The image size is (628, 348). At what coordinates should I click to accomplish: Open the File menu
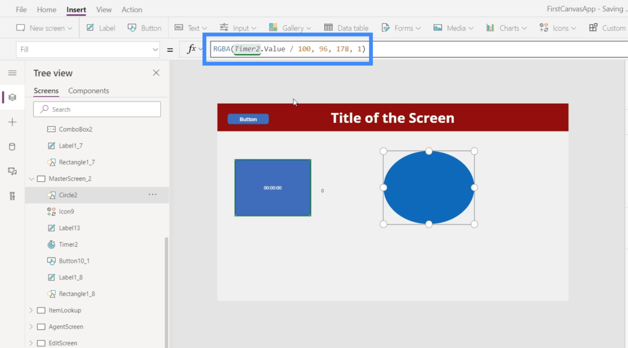tap(21, 10)
